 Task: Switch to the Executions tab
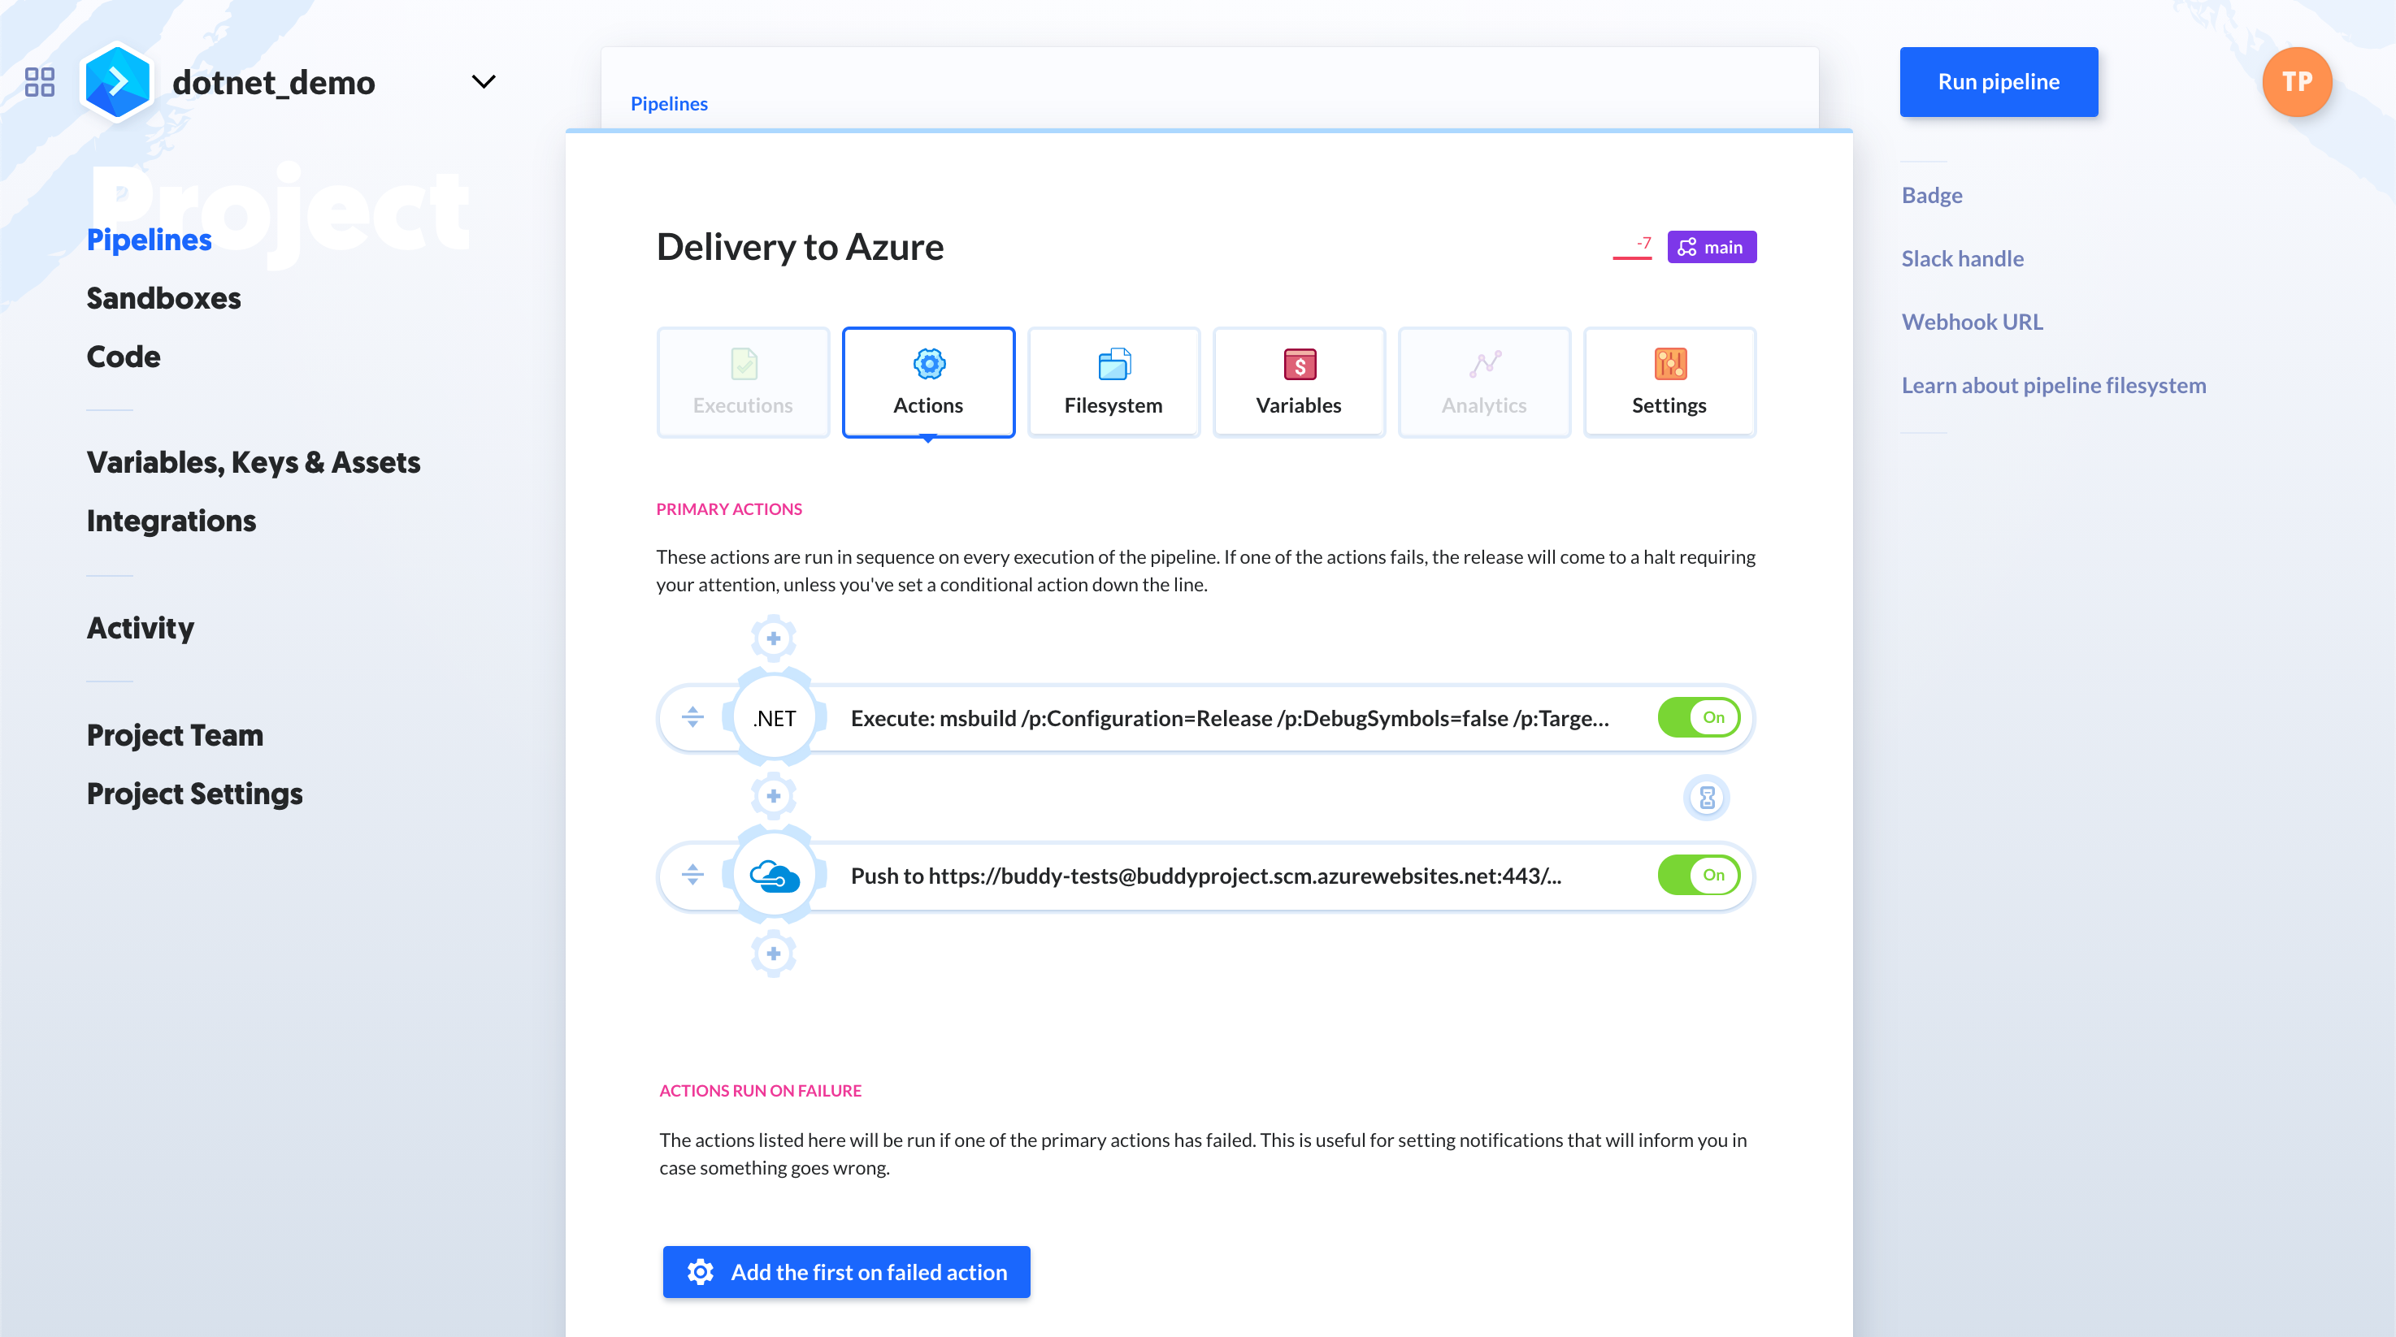742,382
